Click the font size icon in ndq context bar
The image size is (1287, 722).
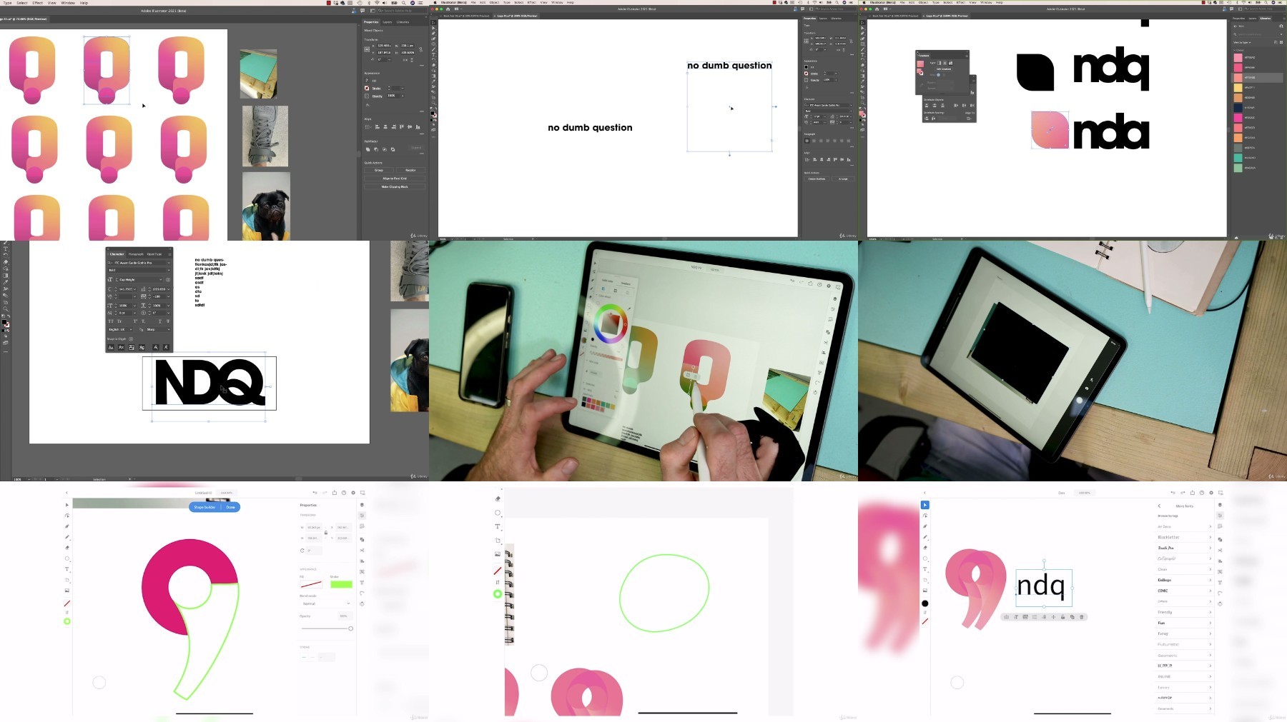1016,617
